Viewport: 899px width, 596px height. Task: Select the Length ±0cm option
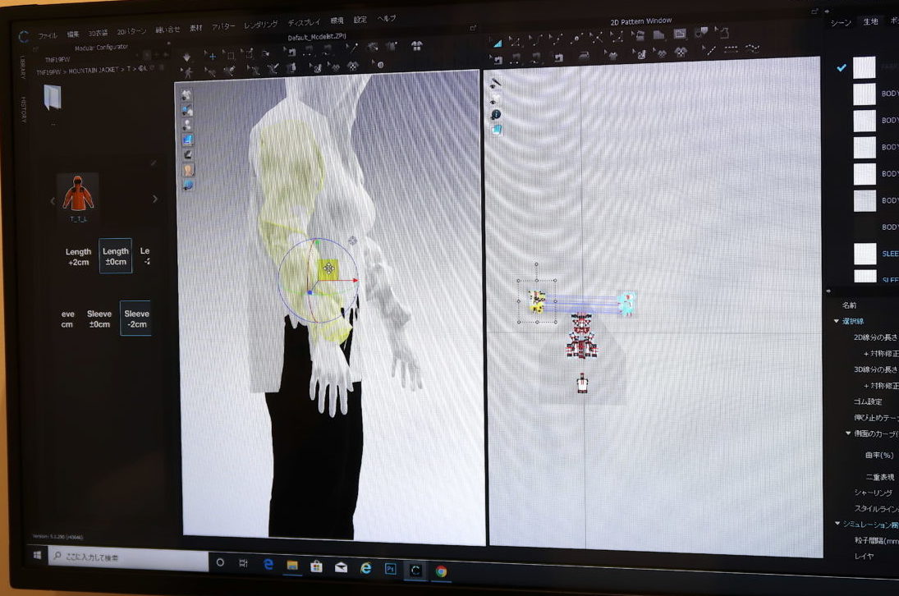116,256
